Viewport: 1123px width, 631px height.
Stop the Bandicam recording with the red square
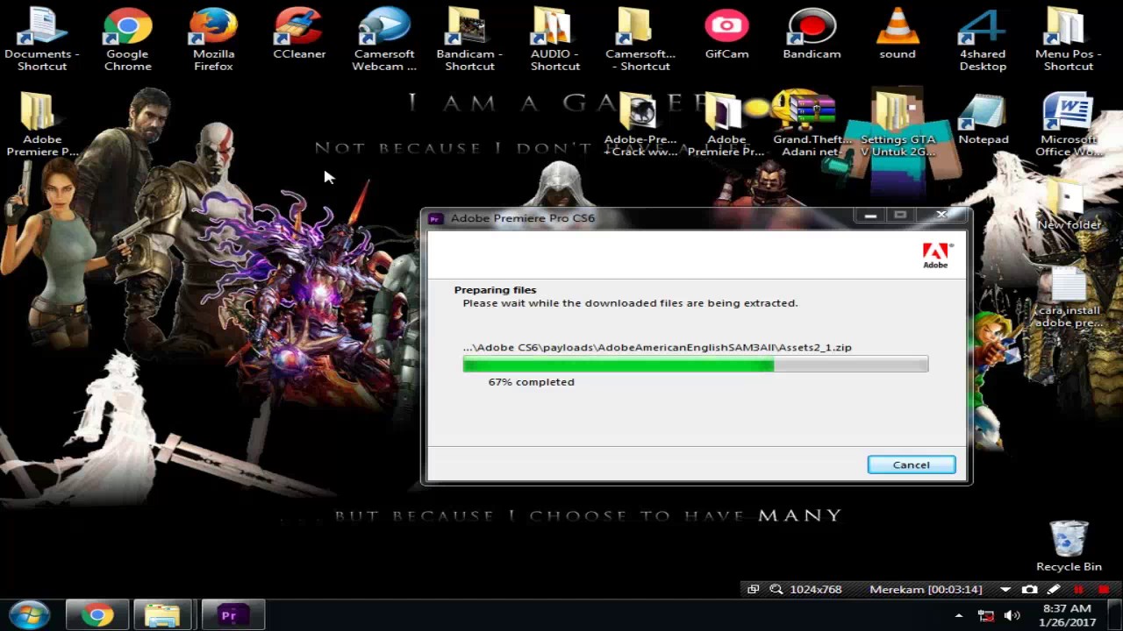point(1104,590)
